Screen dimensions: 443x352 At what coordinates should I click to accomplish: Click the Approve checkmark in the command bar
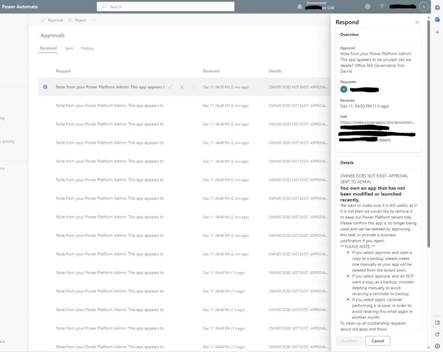52,20
